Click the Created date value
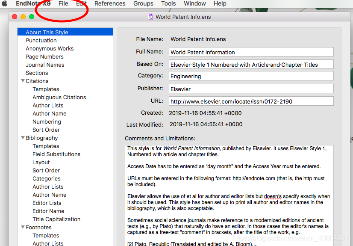Image resolution: width=353 pixels, height=246 pixels. coord(205,113)
